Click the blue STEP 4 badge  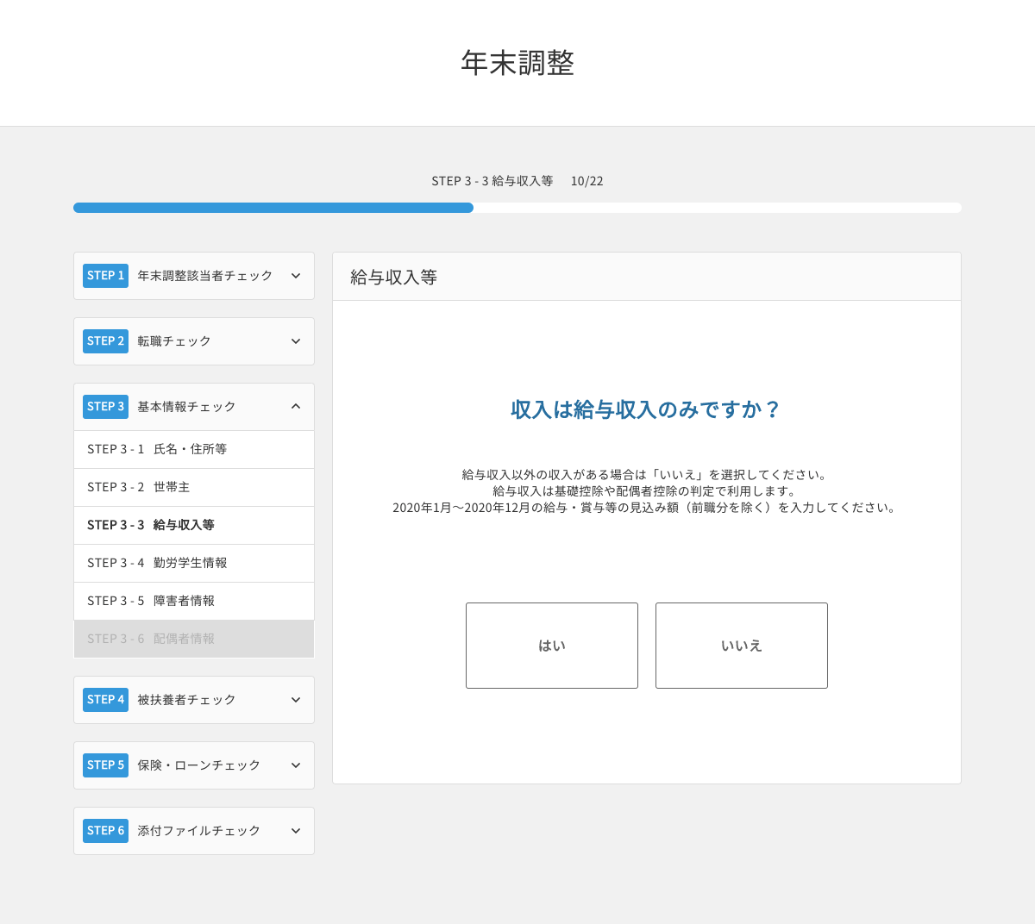point(105,700)
